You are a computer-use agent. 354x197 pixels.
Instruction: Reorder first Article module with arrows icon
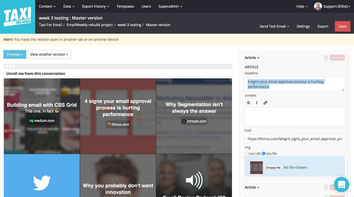326,58
